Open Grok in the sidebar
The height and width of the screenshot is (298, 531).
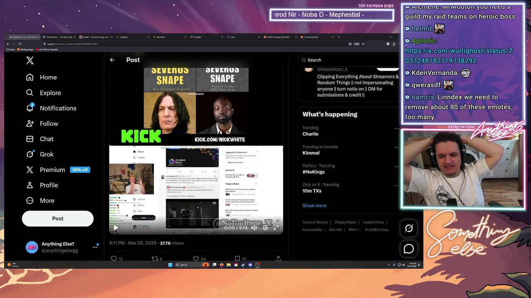pos(39,154)
